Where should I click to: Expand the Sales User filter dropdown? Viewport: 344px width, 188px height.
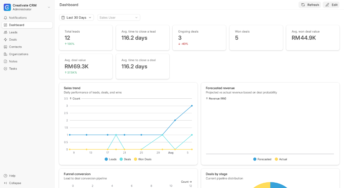click(x=119, y=17)
